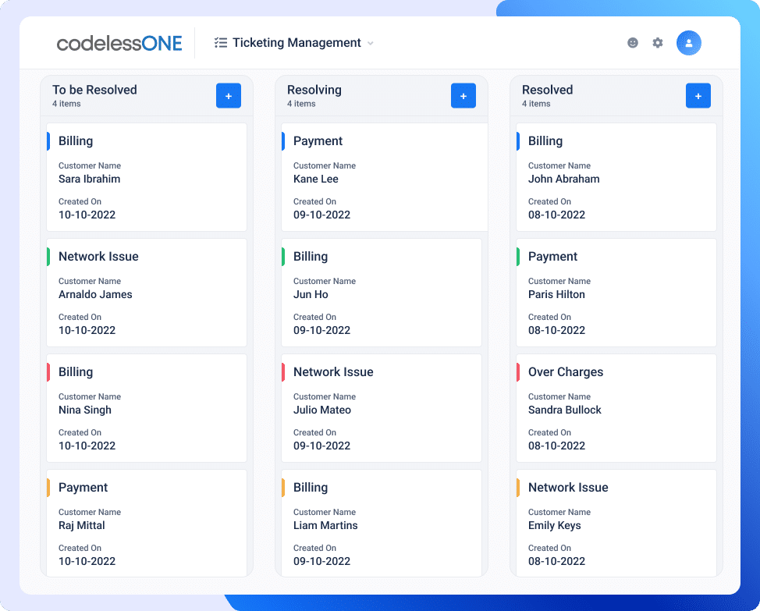Open Payment card title for Paris Hilton
The height and width of the screenshot is (611, 760).
(x=552, y=256)
